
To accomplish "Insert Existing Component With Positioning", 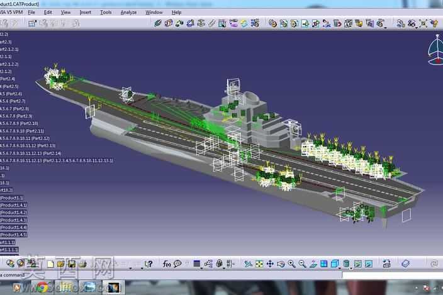I will pos(316,23).
